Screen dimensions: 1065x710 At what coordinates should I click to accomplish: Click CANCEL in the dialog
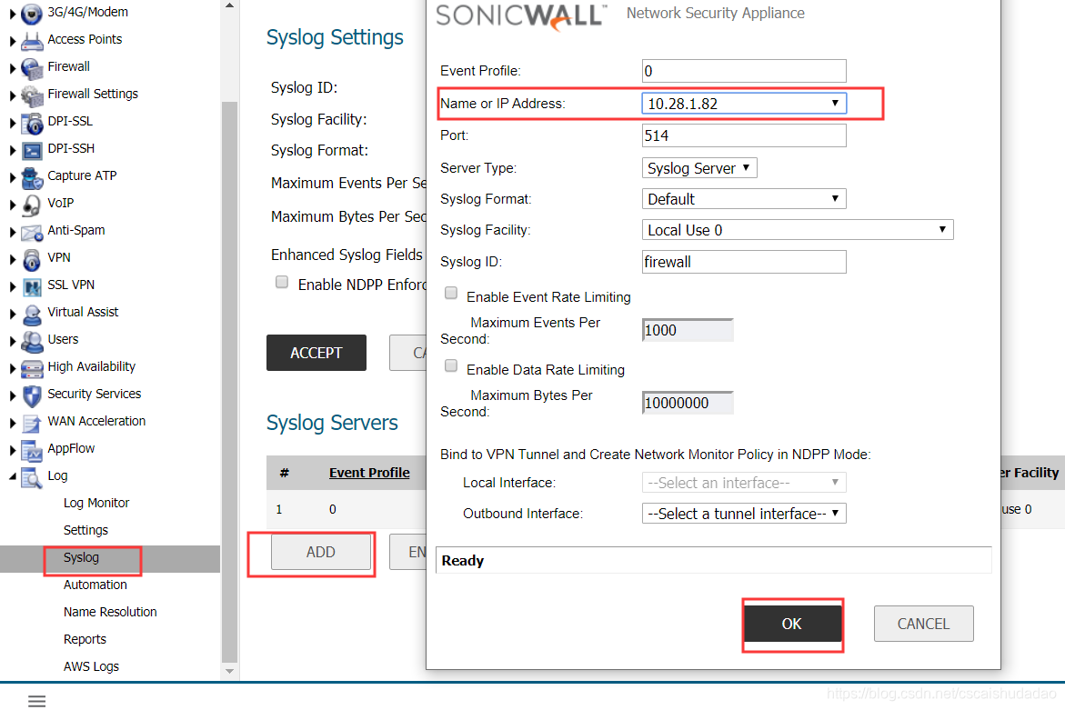[x=924, y=624]
